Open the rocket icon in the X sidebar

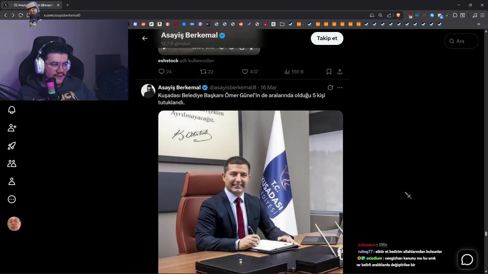pyautogui.click(x=12, y=146)
